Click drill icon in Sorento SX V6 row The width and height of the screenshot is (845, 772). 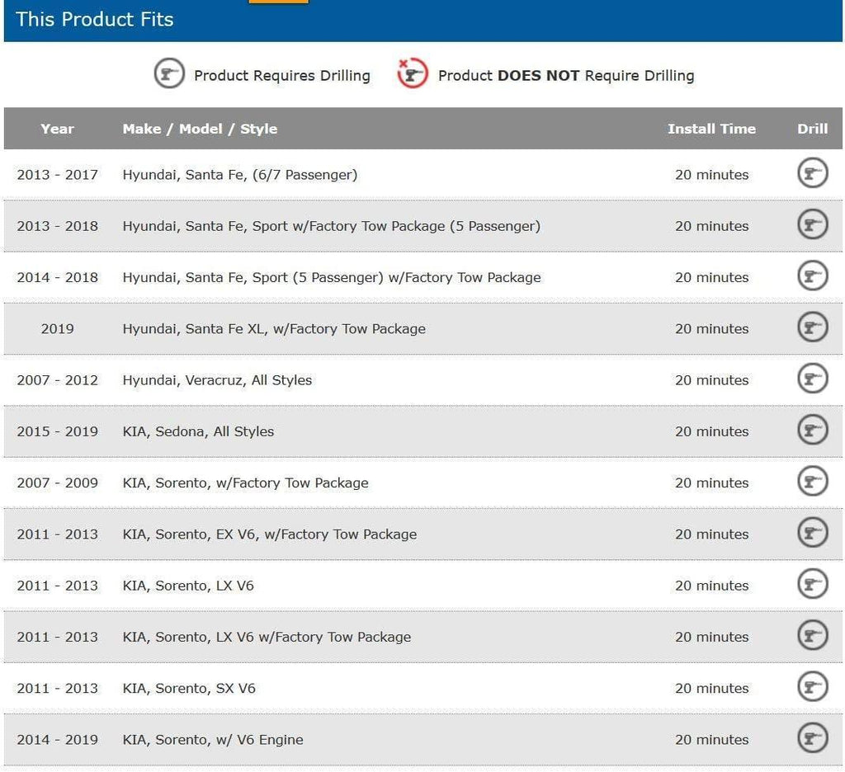click(812, 687)
